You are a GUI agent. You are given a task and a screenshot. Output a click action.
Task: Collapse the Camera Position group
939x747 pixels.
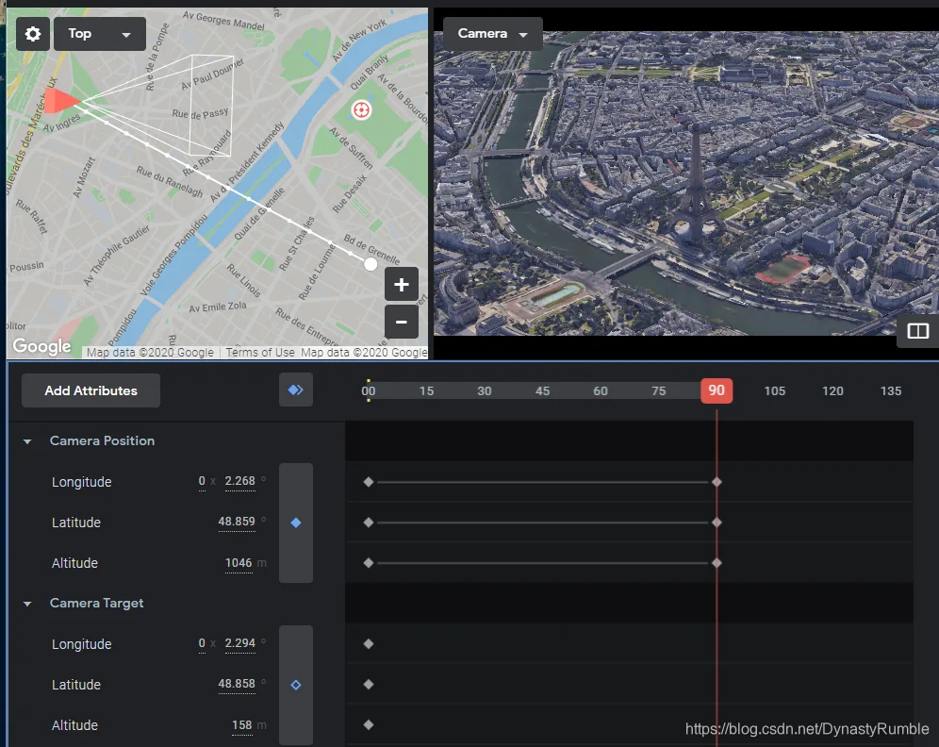pos(27,441)
